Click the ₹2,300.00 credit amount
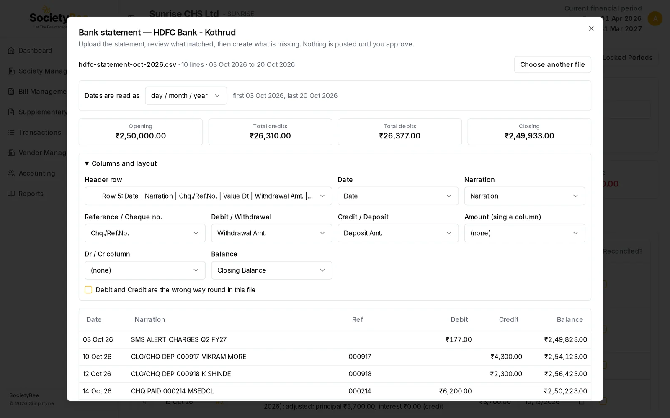The width and height of the screenshot is (670, 418). (x=506, y=374)
